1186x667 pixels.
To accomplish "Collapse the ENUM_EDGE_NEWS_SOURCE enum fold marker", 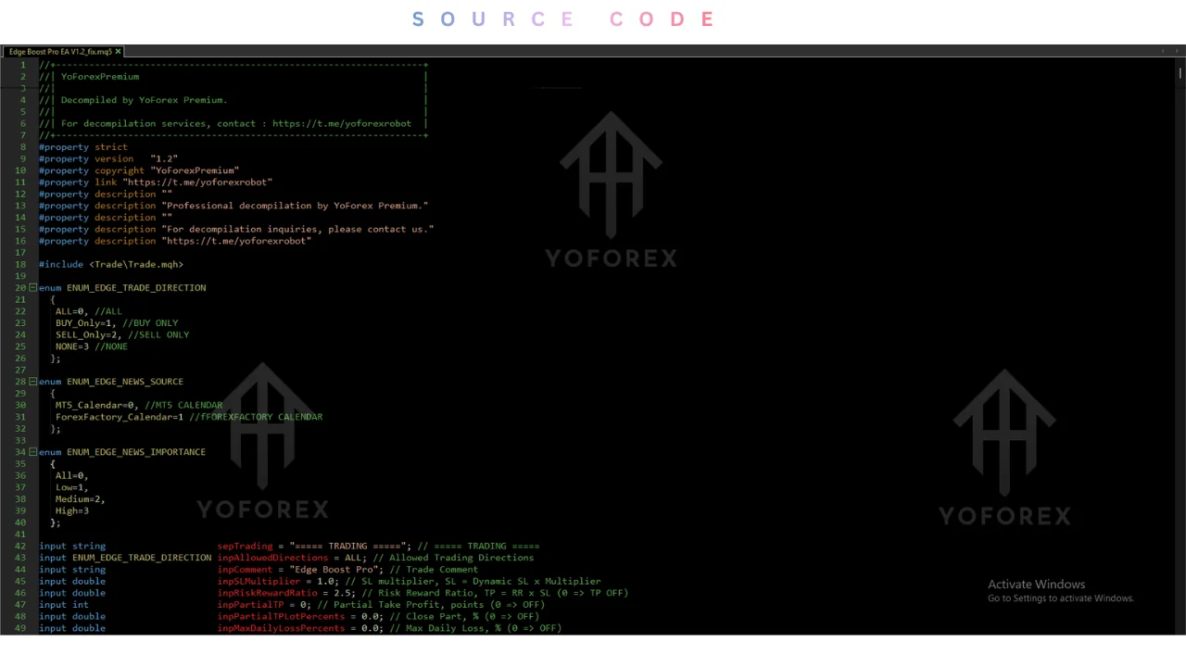I will pyautogui.click(x=32, y=382).
